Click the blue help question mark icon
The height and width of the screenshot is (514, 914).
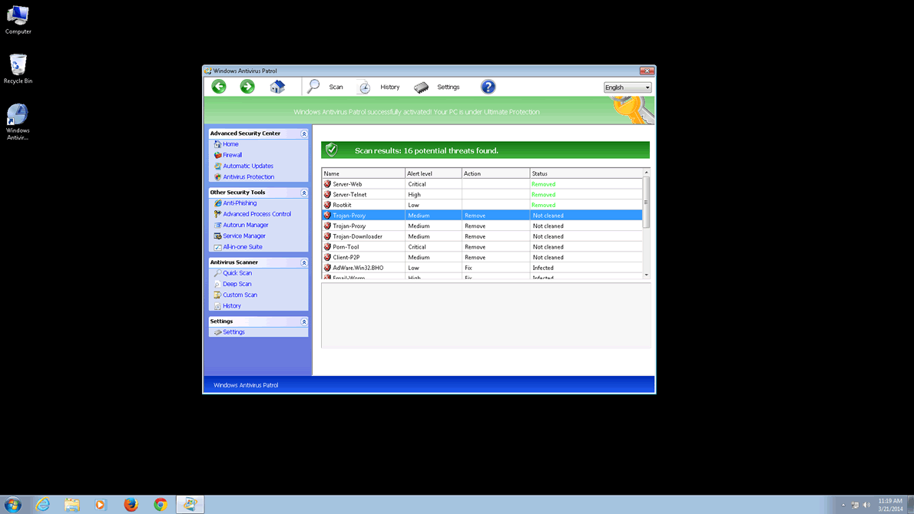pos(488,87)
